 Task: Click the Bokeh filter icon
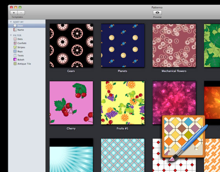point(15,59)
